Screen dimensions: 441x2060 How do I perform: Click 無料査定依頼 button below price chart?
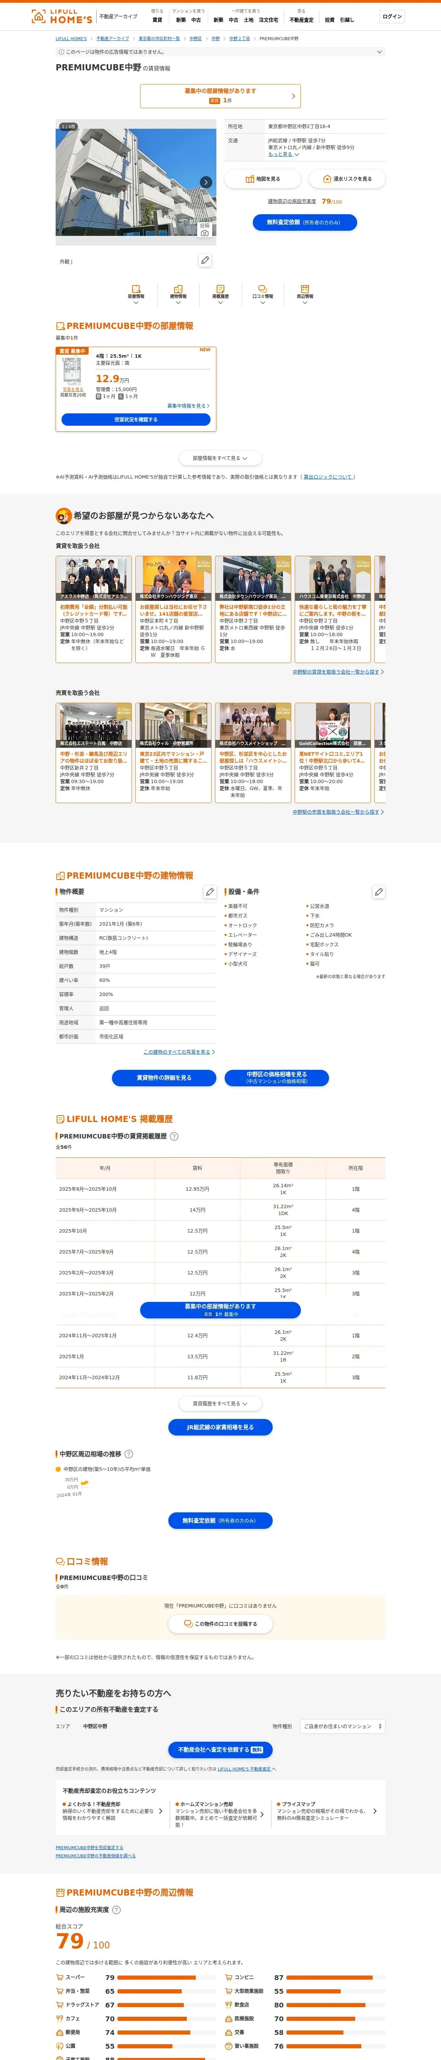[220, 1520]
